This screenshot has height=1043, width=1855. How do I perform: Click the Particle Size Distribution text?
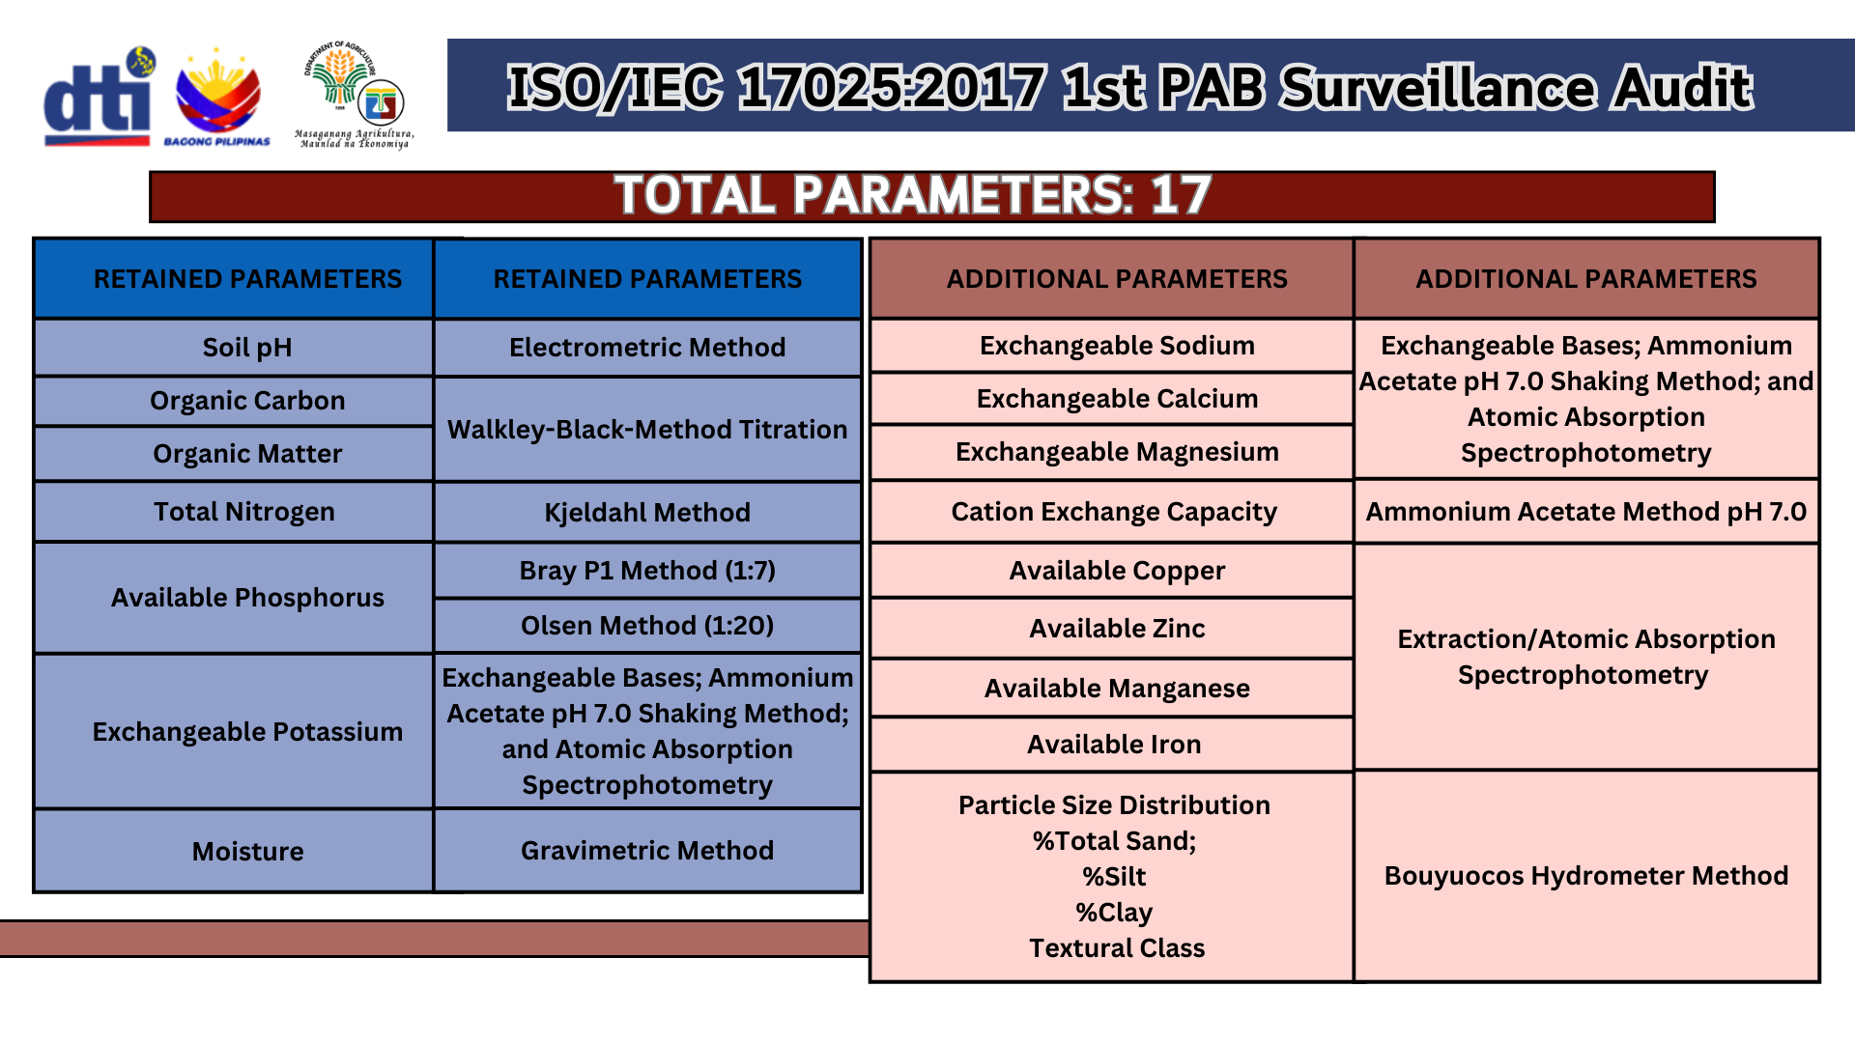point(1114,805)
